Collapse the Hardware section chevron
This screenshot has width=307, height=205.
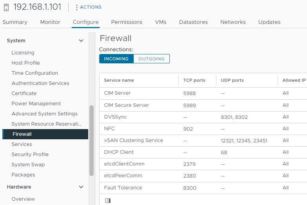[81, 187]
